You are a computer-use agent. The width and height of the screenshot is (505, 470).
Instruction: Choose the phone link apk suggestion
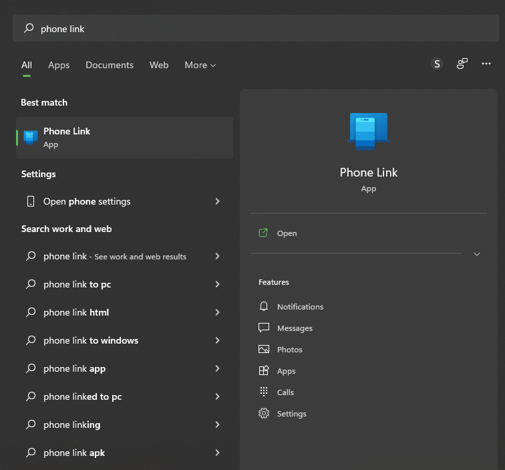coord(124,453)
